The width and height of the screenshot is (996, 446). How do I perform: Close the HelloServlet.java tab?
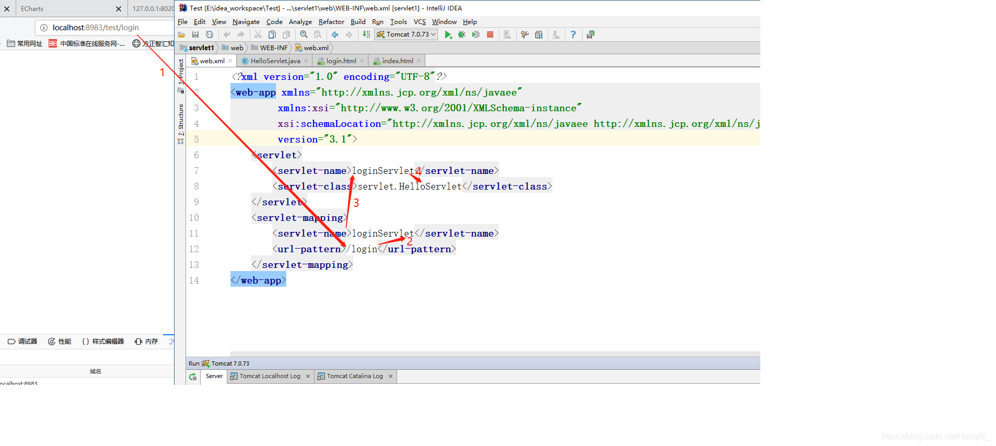(306, 61)
